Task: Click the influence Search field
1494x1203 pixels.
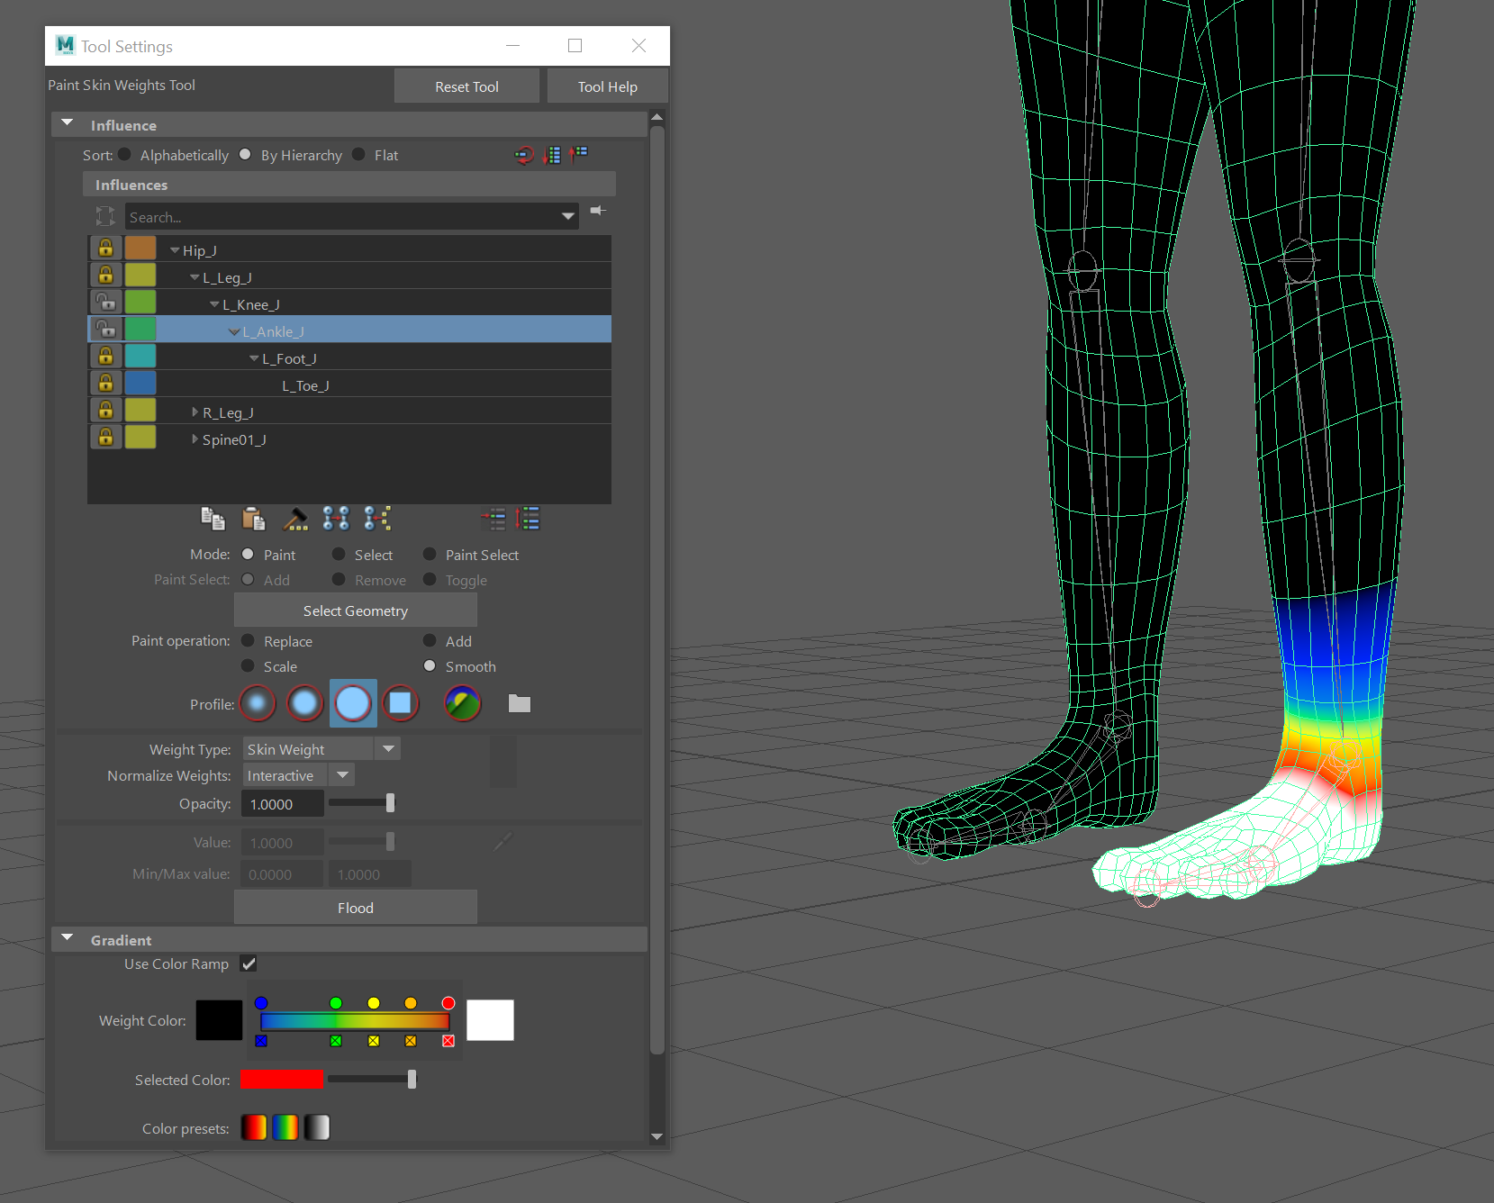Action: coord(342,217)
